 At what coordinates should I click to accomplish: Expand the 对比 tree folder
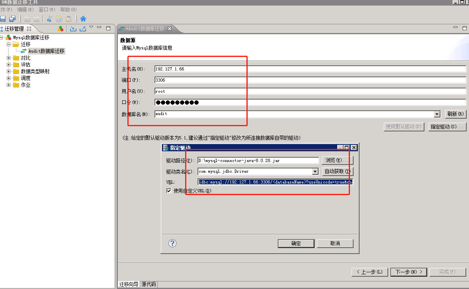pos(9,58)
